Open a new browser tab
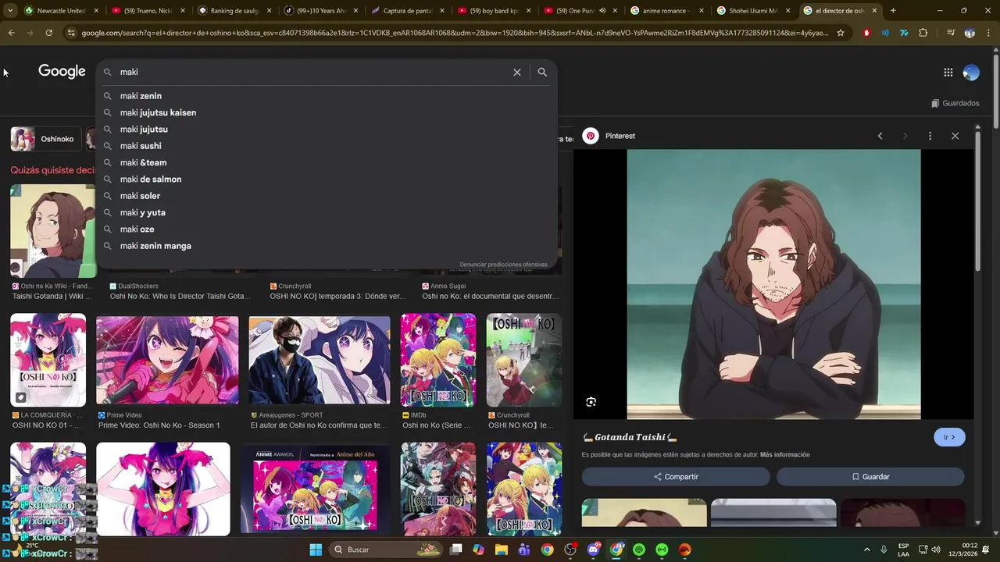Viewport: 1000px width, 562px height. (x=893, y=11)
